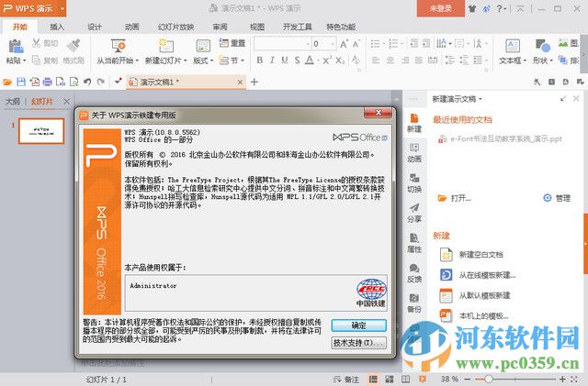Open the font name combo box
Image resolution: width=588 pixels, height=386 pixels.
click(282, 44)
